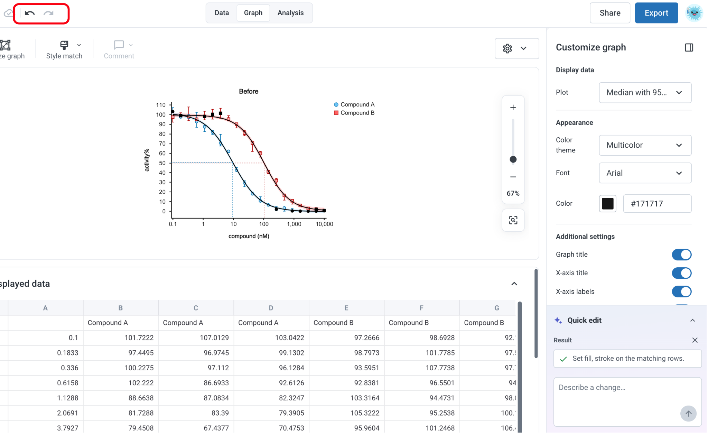Collapse the Customize graph side panel icon
Screen dimensions: 708x435
click(x=689, y=47)
